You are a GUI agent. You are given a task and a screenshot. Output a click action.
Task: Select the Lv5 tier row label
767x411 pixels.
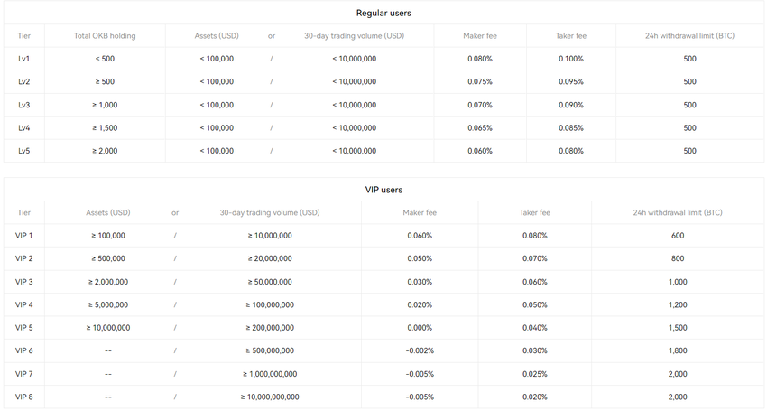point(24,151)
